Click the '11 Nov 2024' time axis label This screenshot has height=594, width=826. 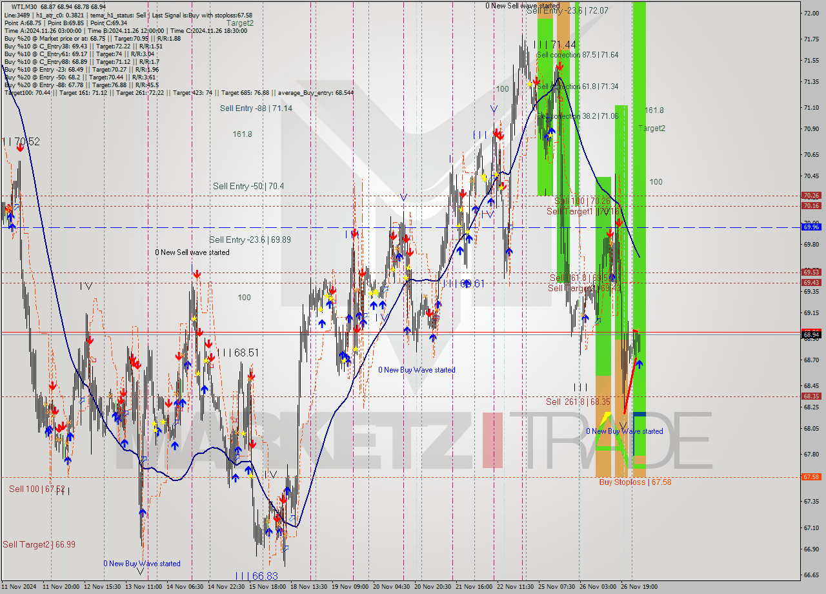click(19, 587)
